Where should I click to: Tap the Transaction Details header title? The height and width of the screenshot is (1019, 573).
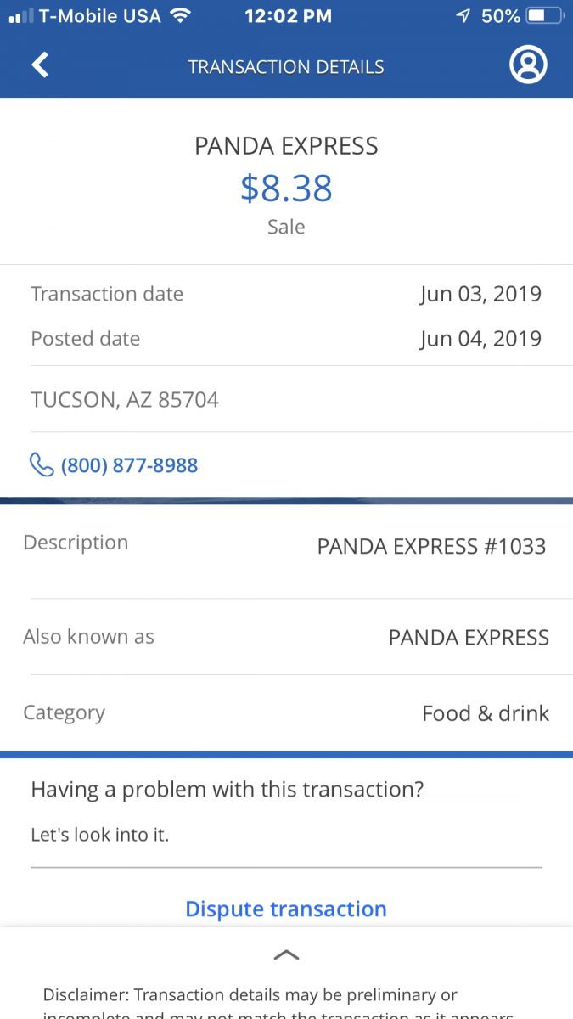point(286,67)
